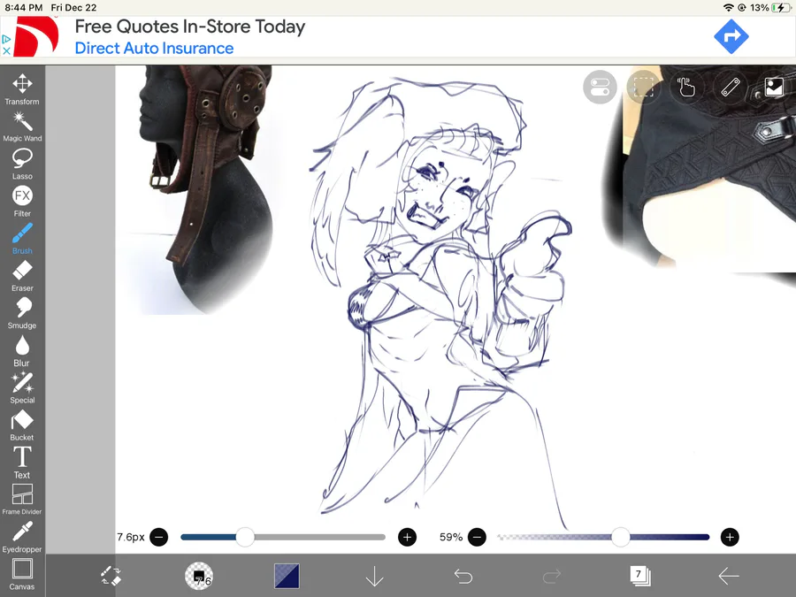Tap the 8:44 PM clock
796x597 pixels.
pyautogui.click(x=23, y=8)
